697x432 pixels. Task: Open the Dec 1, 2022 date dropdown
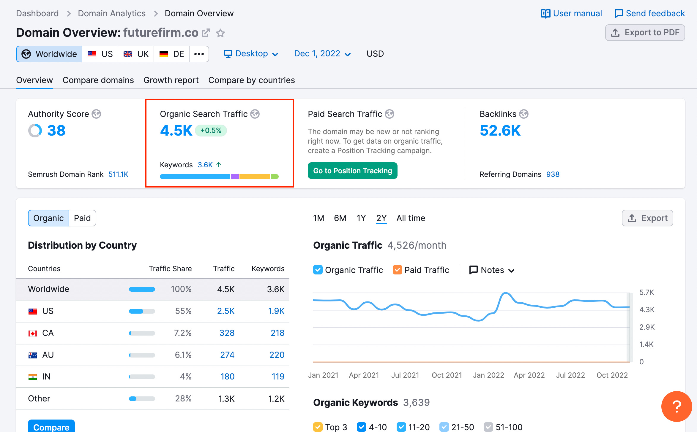click(322, 54)
